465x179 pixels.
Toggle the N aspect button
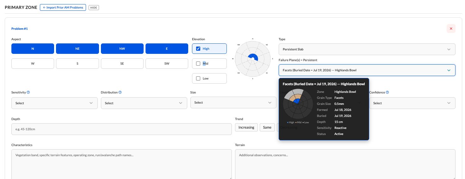(x=33, y=49)
